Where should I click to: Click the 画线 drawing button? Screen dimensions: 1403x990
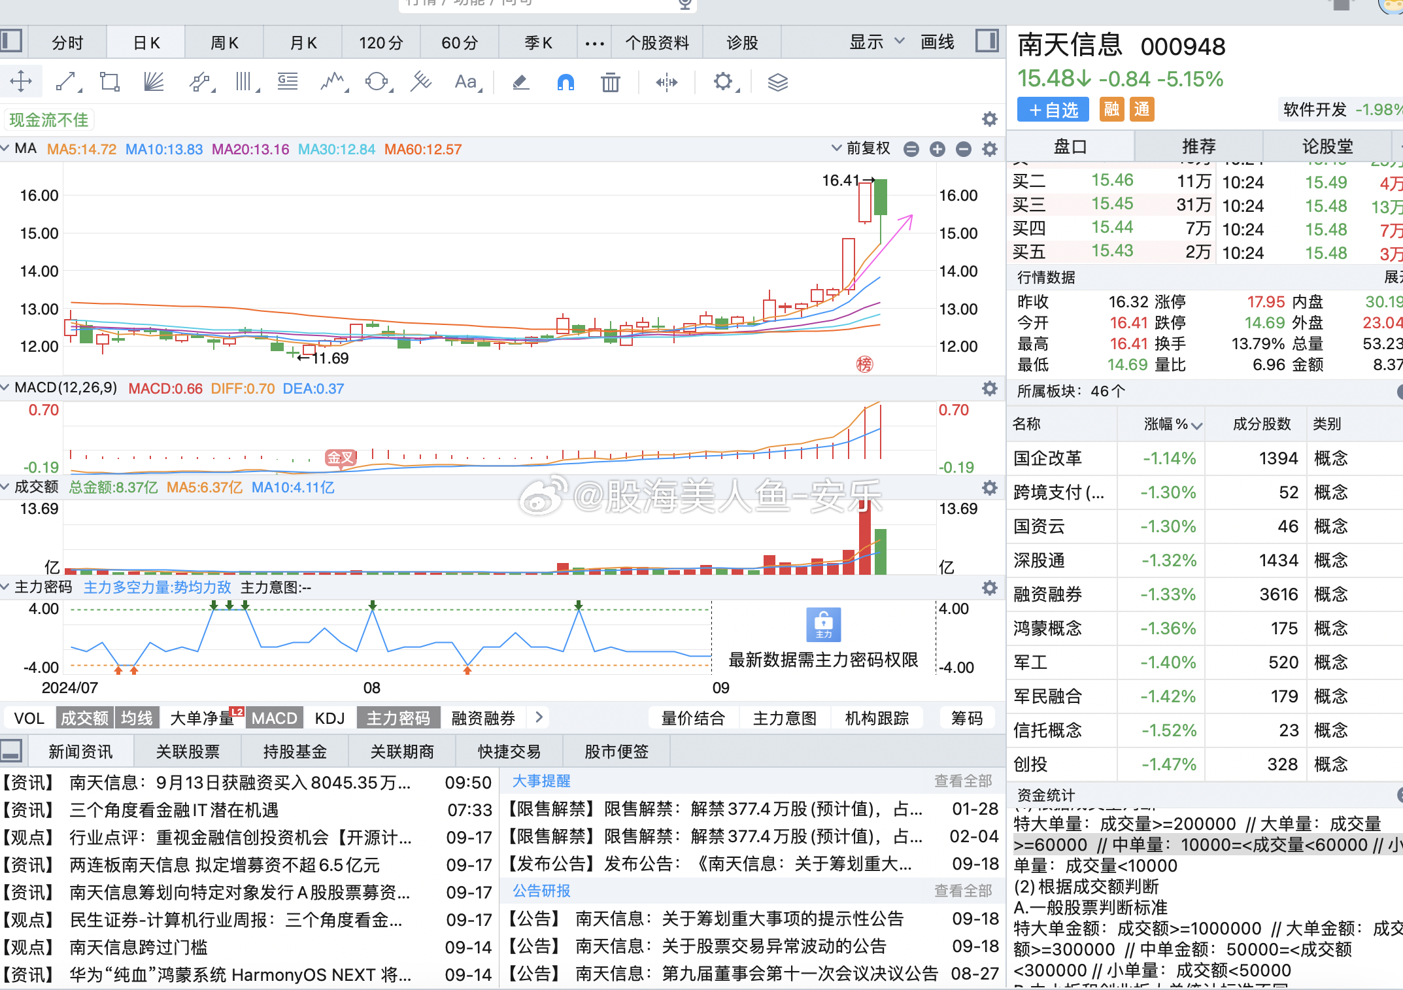click(x=938, y=43)
